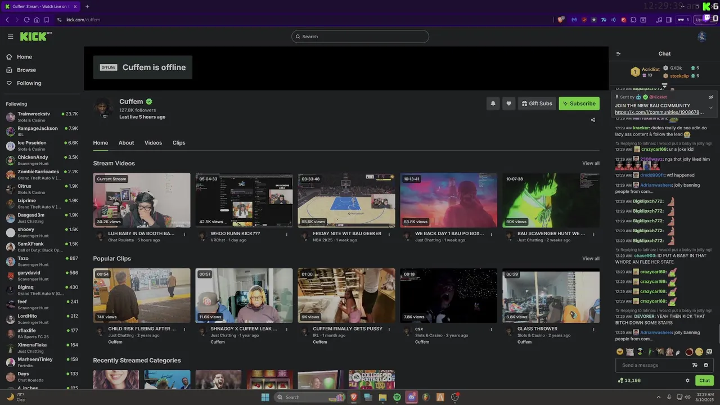Open options for LUH BABY IN DA BOOTH video

click(x=184, y=234)
